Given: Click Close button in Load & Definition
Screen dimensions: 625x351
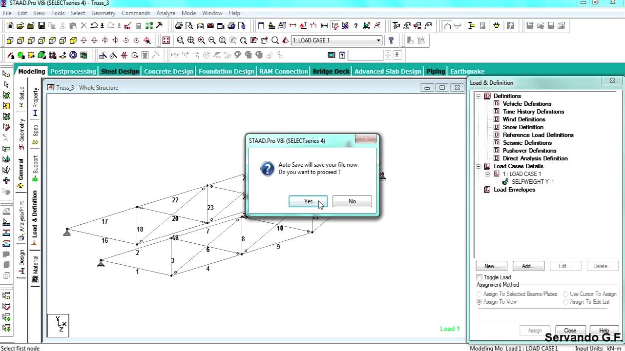Looking at the screenshot, I should pos(570,331).
